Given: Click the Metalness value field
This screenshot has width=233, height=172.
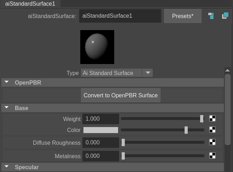Looking at the screenshot, I should [101, 156].
